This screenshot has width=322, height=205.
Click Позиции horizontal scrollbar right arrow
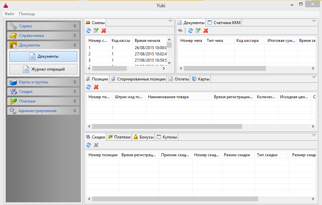pyautogui.click(x=313, y=127)
